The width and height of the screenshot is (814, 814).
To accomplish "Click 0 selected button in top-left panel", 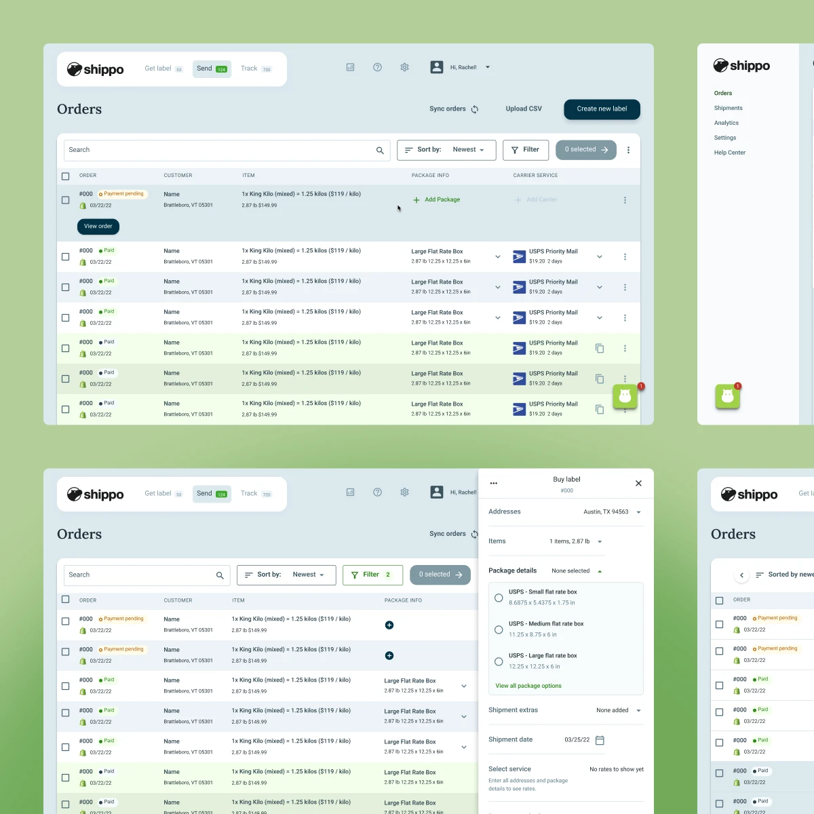I will click(x=586, y=150).
